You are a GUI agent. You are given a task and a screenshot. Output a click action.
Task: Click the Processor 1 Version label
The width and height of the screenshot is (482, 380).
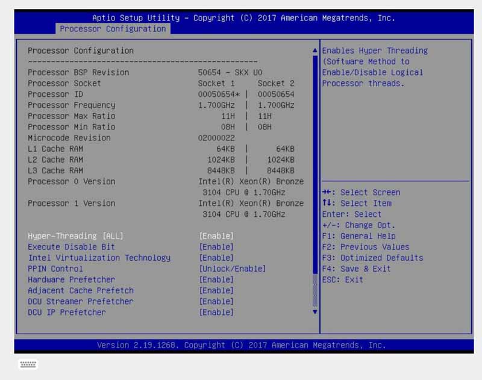coord(71,204)
